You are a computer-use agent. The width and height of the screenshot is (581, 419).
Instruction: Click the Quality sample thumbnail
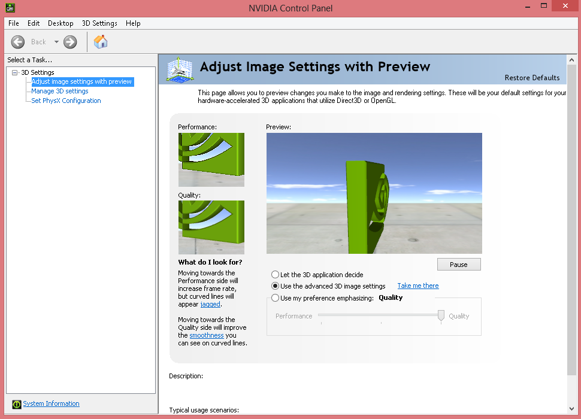pyautogui.click(x=211, y=227)
